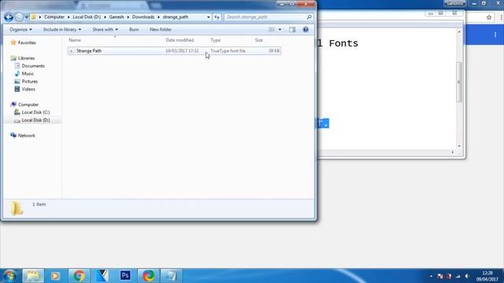Open the views more options dropdown arrow
This screenshot has width=504, height=283.
280,30
